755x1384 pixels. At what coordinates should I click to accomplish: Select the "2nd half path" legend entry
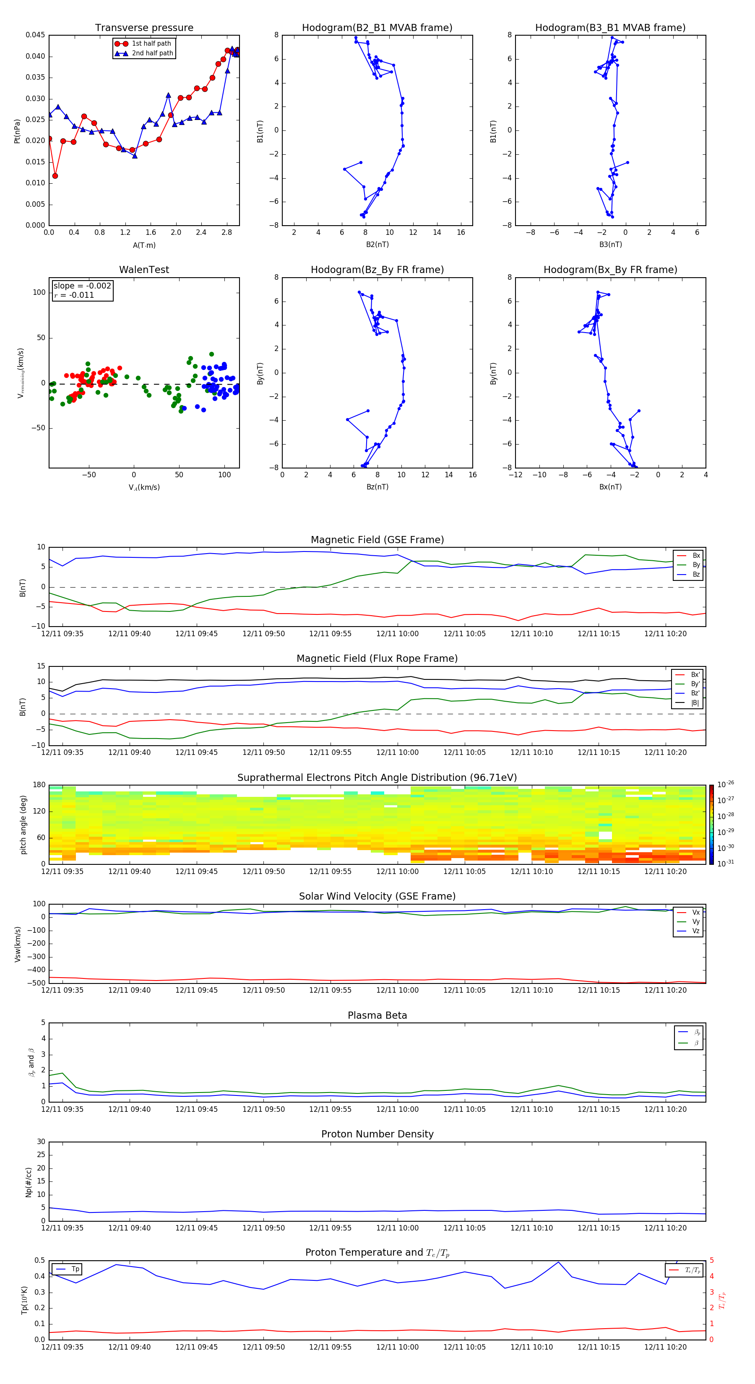coord(143,53)
